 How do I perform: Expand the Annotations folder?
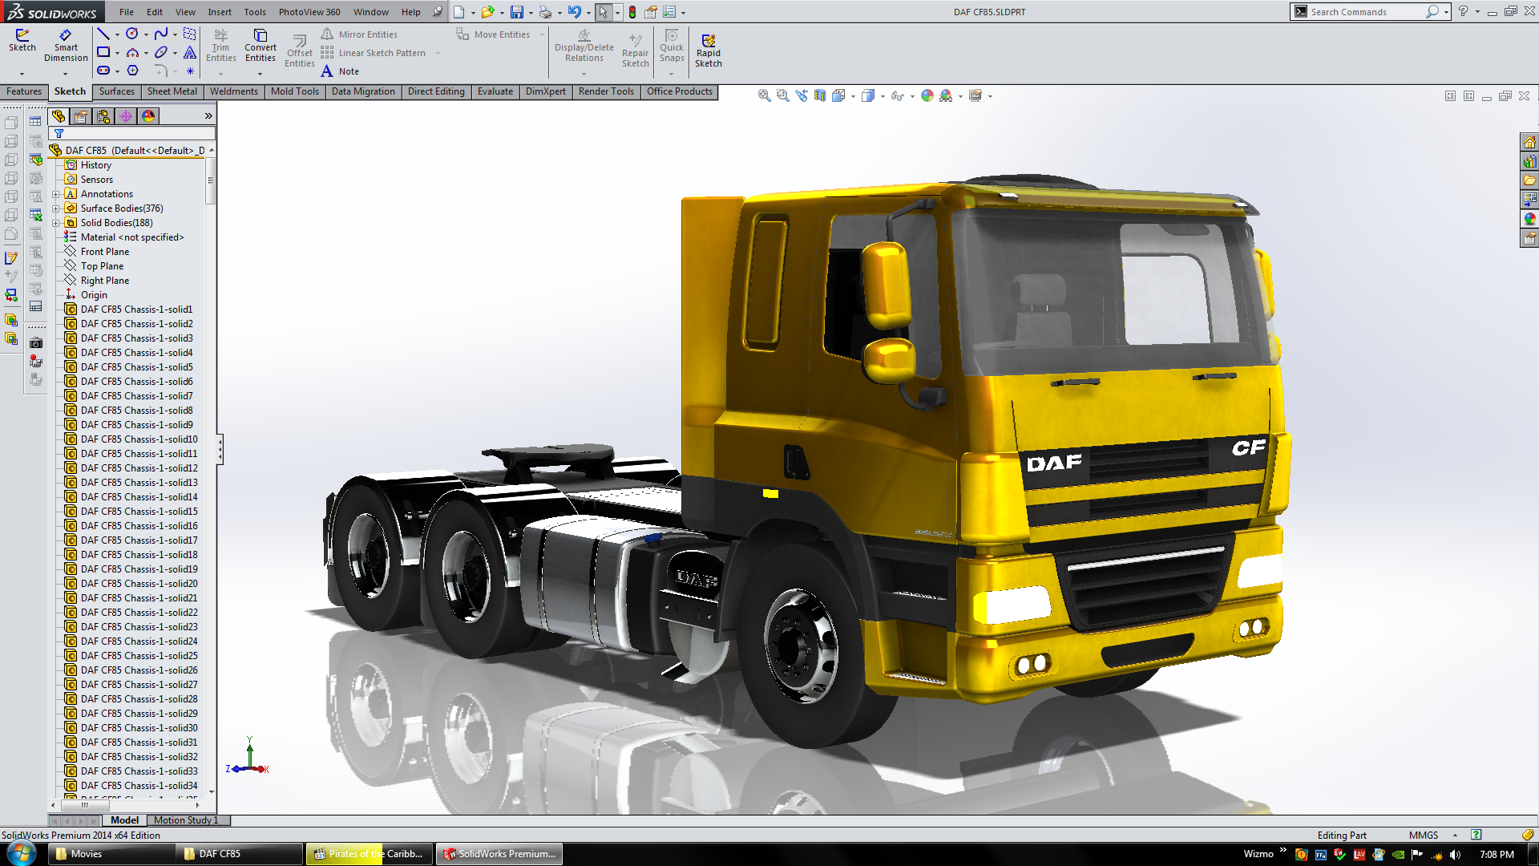click(x=56, y=194)
